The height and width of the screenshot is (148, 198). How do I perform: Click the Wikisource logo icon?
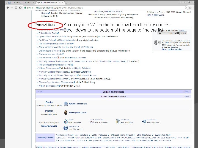[x=66, y=128]
